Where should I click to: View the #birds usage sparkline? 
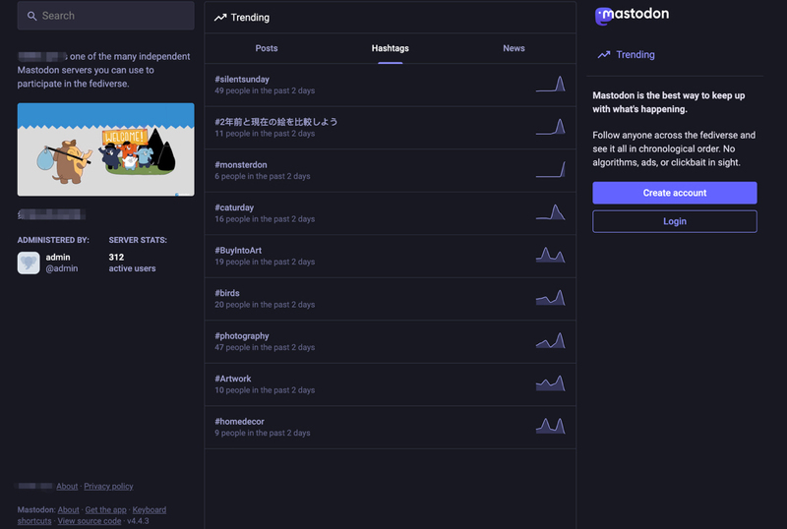click(x=551, y=298)
